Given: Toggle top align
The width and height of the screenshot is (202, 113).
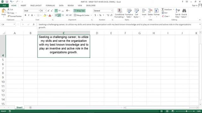Looking at the screenshot, I should (56, 11).
